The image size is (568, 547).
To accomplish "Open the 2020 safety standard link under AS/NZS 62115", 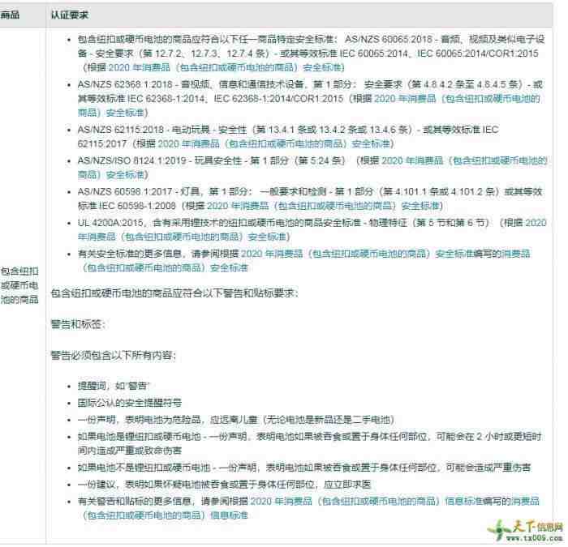I will point(275,144).
